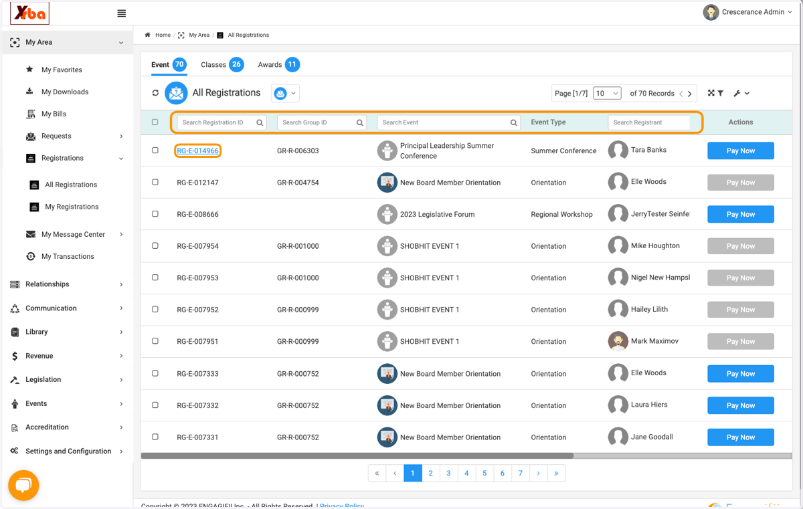The width and height of the screenshot is (803, 509).
Task: Expand My Message Center
Action: click(121, 234)
